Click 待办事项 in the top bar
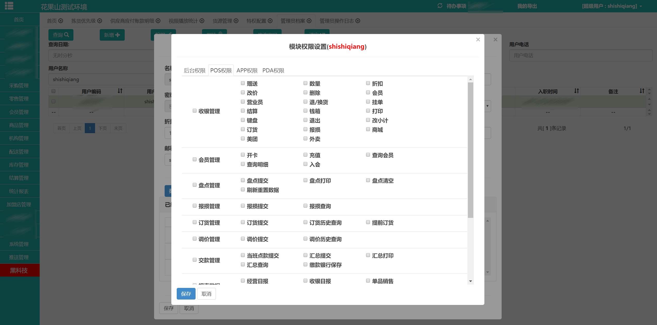This screenshot has height=325, width=657. click(456, 6)
